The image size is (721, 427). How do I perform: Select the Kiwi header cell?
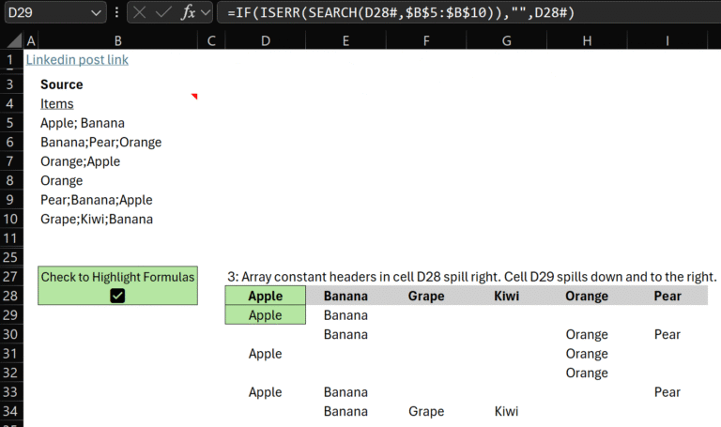point(507,297)
